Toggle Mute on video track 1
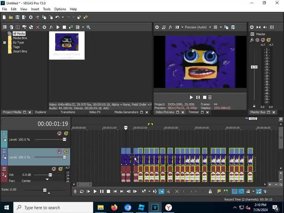Screen dimensions: 284x213 coord(59,133)
